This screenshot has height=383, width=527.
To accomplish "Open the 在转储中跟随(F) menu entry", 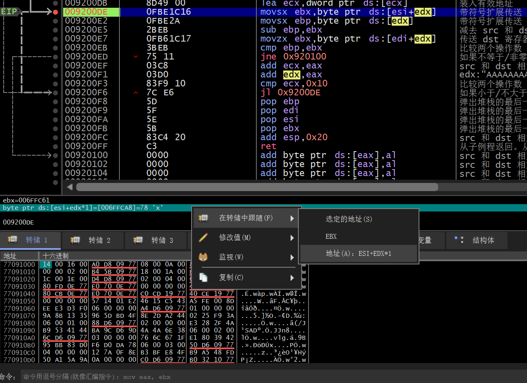I will pos(245,218).
